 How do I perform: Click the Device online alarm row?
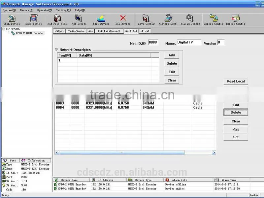[151, 189]
